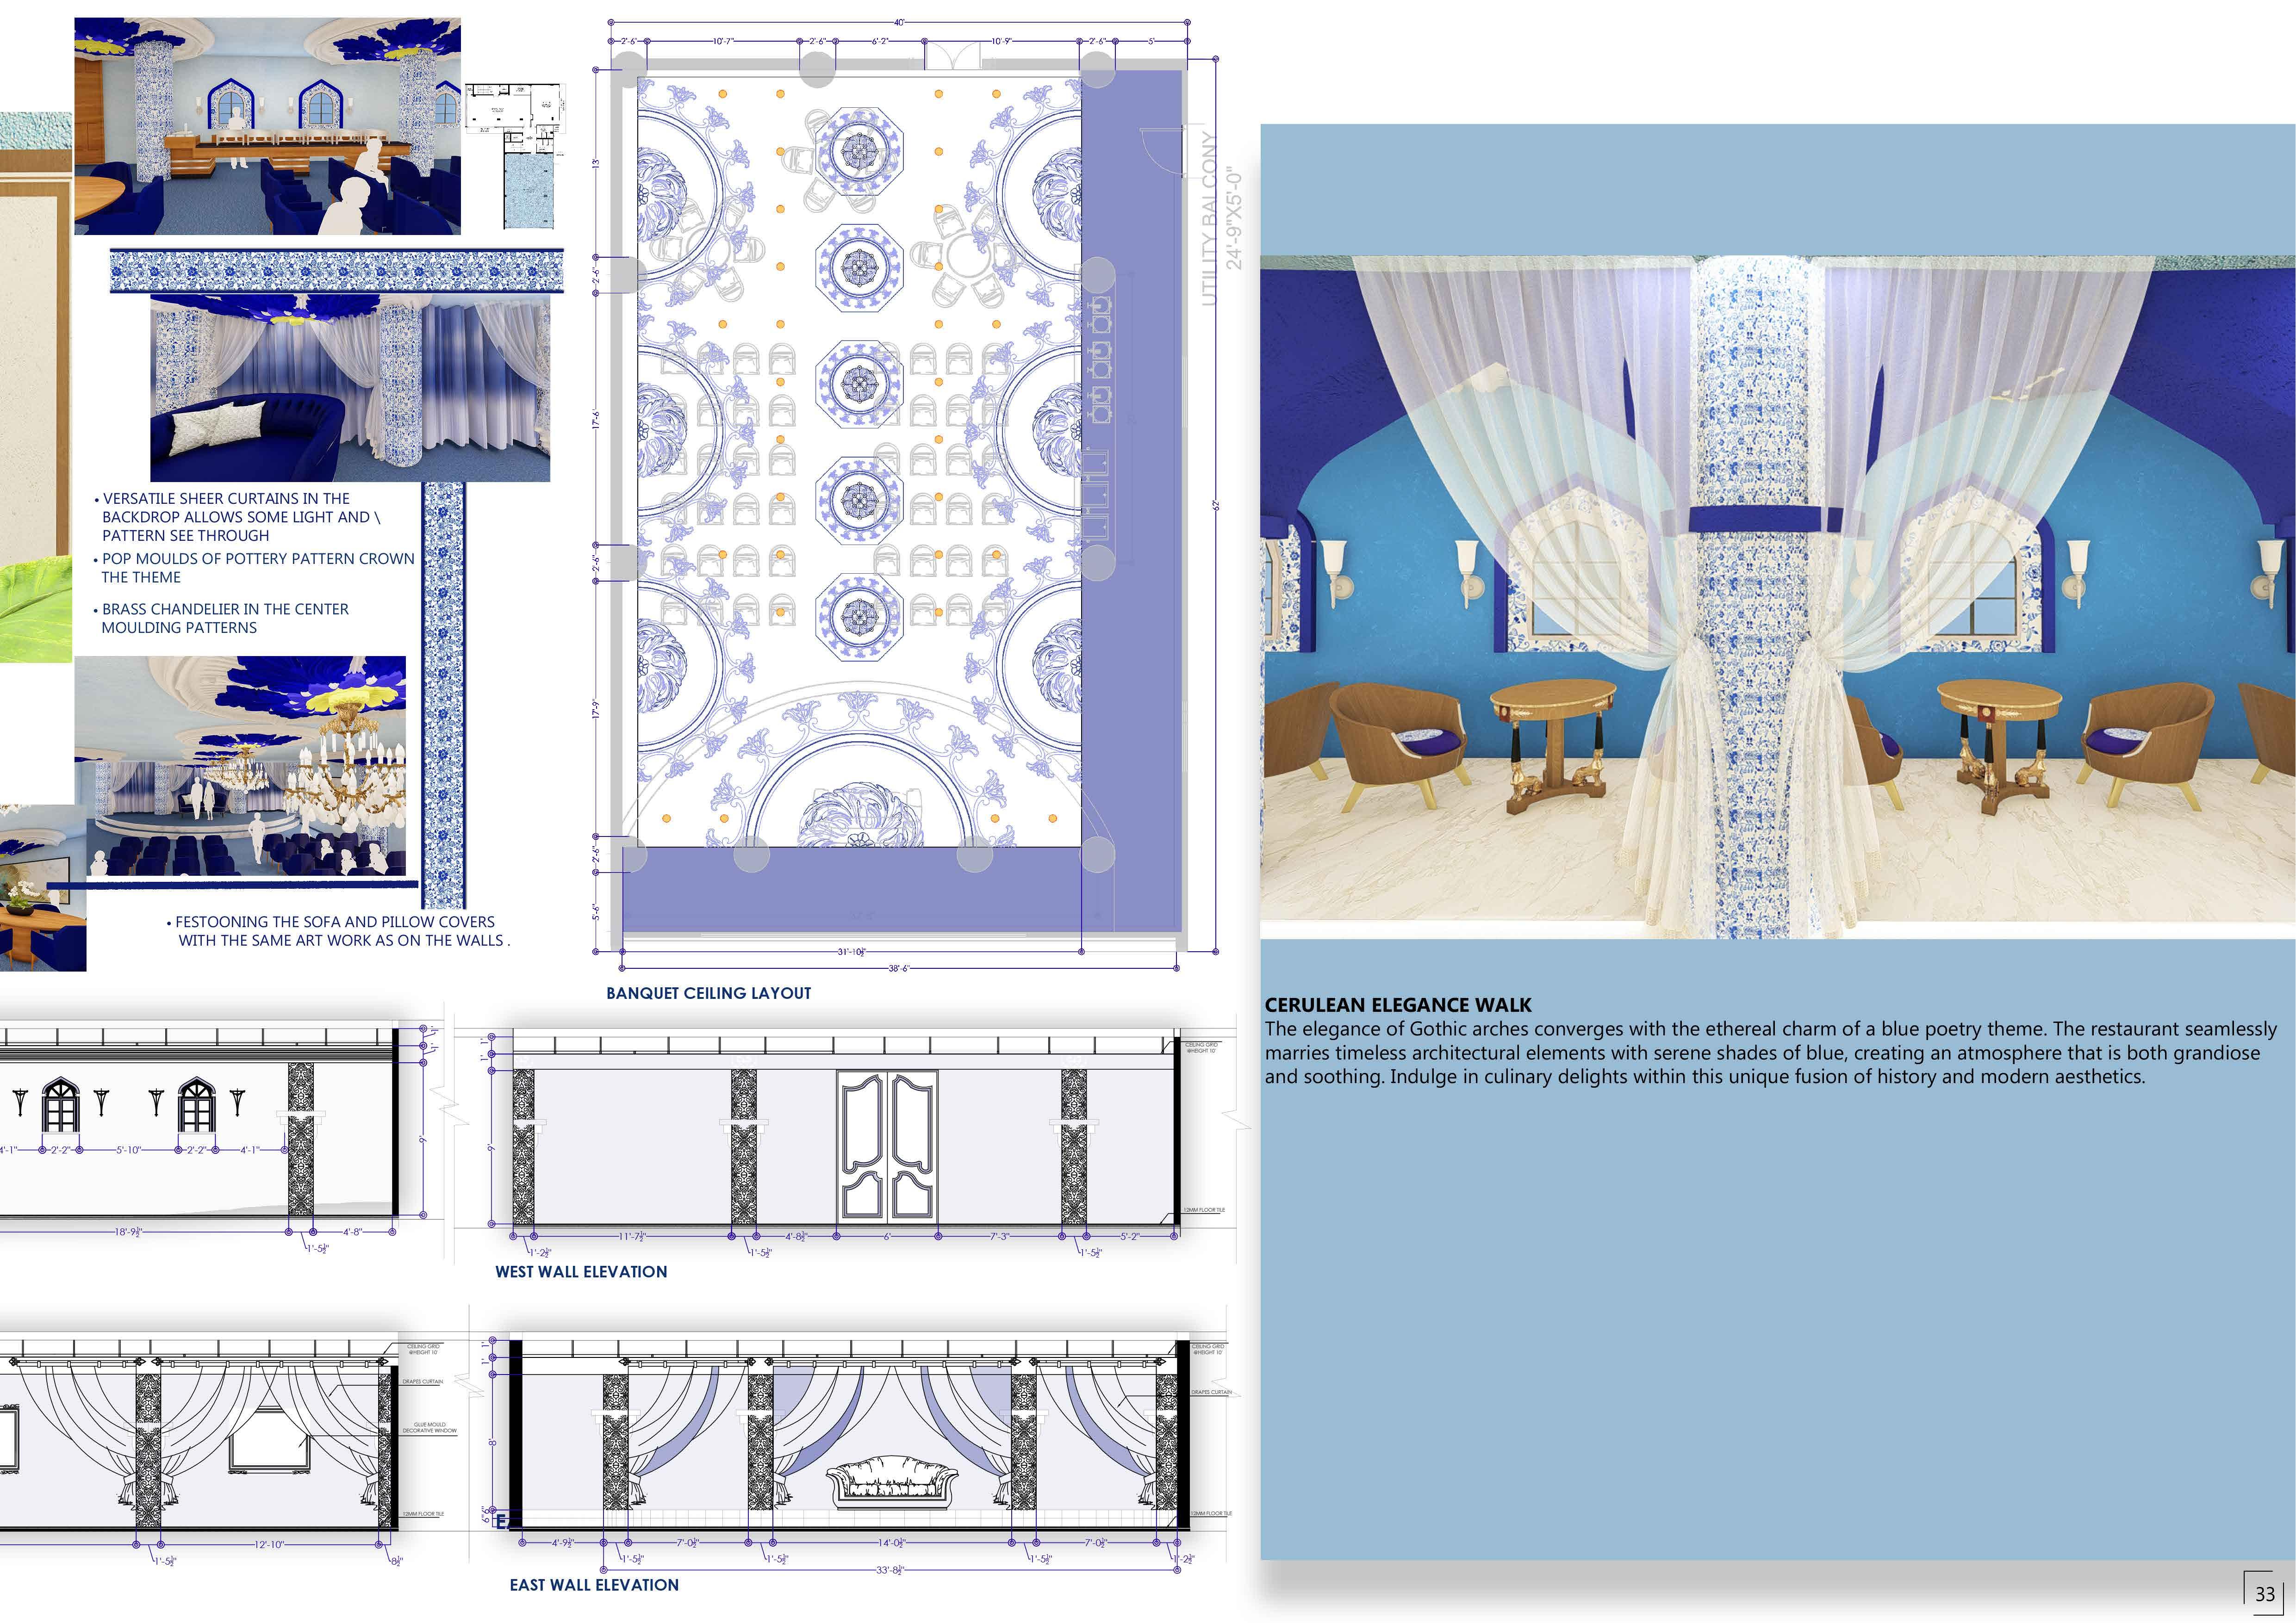Open the blue sofa and curtains render
Screen dimensions: 2296x1623
coord(350,388)
